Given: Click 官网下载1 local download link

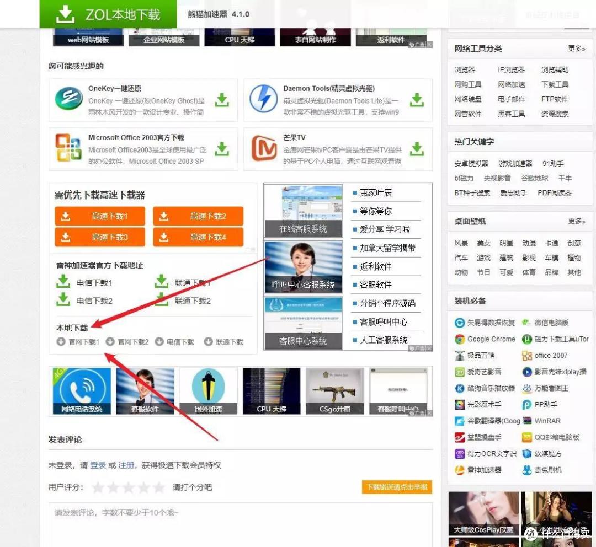Looking at the screenshot, I should (x=78, y=342).
